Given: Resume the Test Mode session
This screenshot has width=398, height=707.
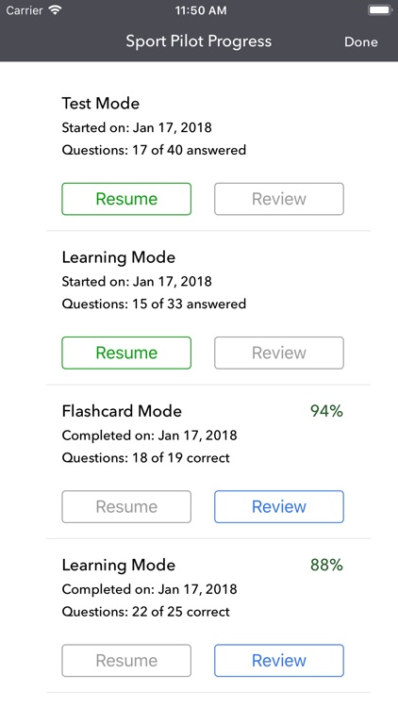Looking at the screenshot, I should click(x=126, y=199).
